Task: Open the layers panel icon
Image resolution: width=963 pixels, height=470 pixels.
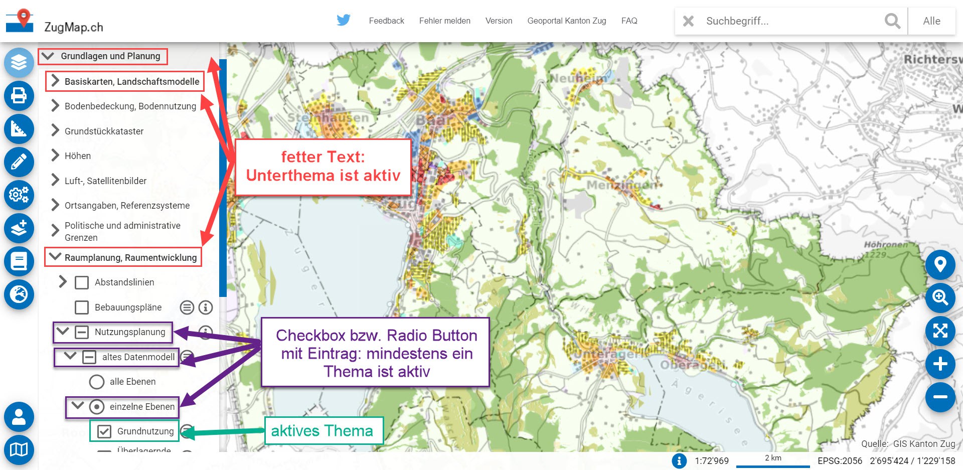Action: (x=19, y=63)
